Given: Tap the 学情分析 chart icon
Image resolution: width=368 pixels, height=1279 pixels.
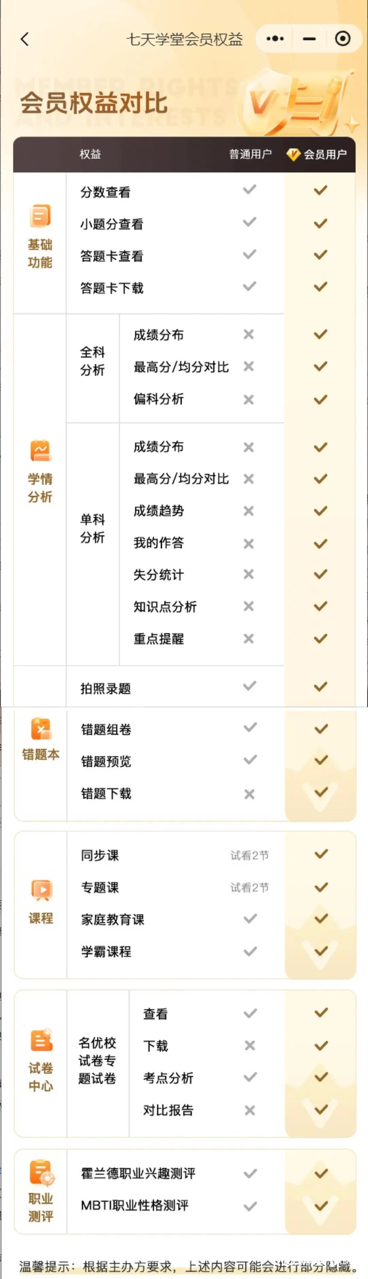Looking at the screenshot, I should click(x=40, y=450).
